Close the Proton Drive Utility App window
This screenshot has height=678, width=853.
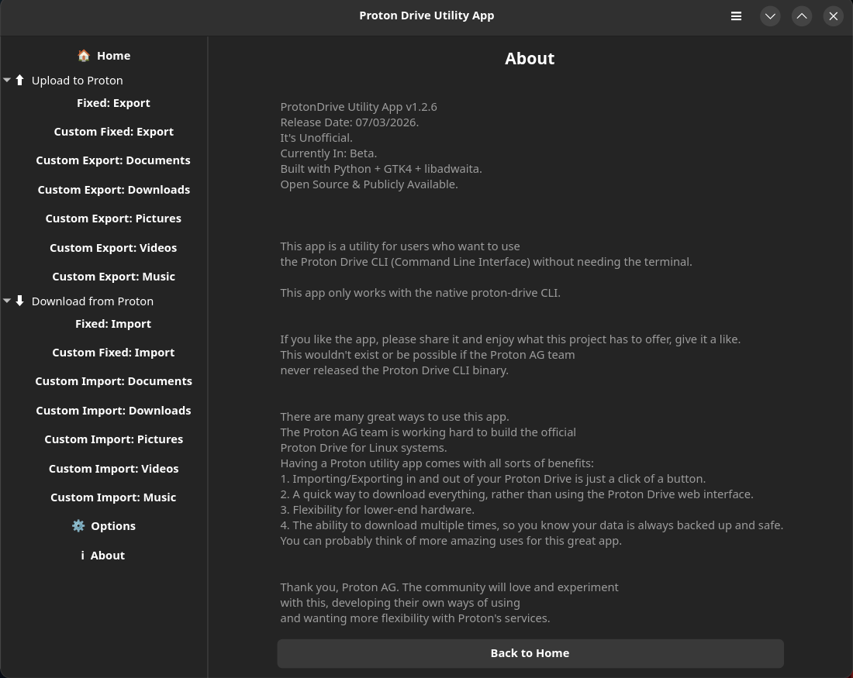[x=834, y=16]
